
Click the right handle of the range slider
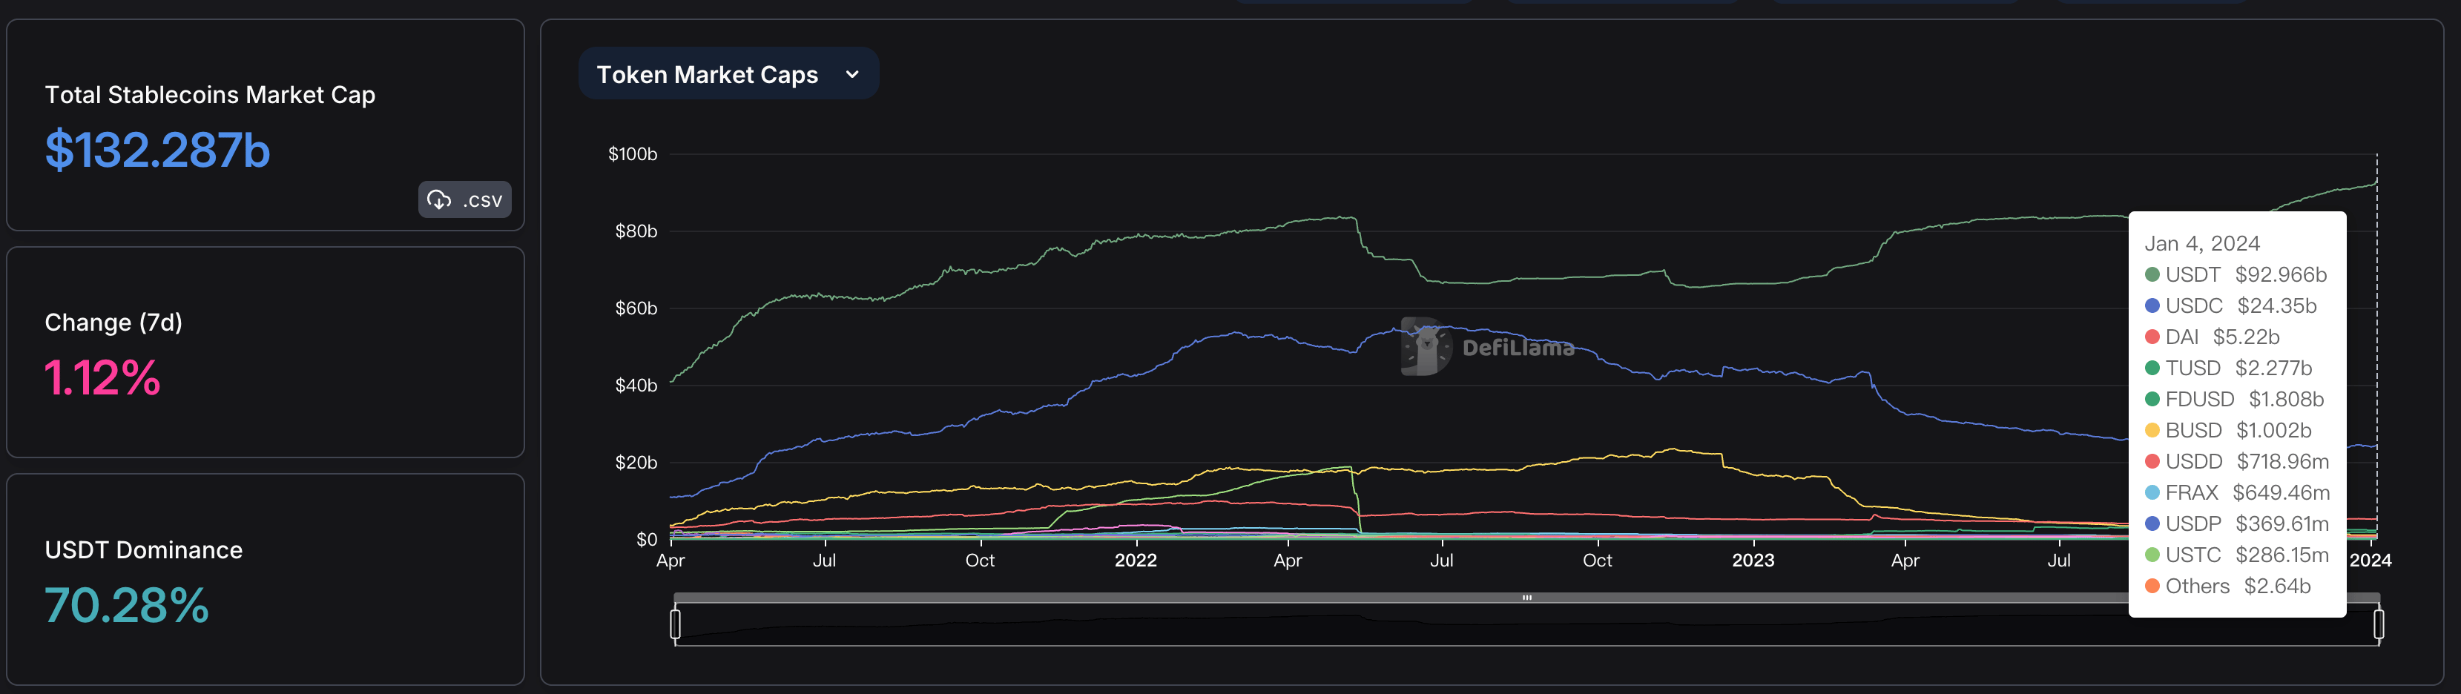click(2378, 624)
